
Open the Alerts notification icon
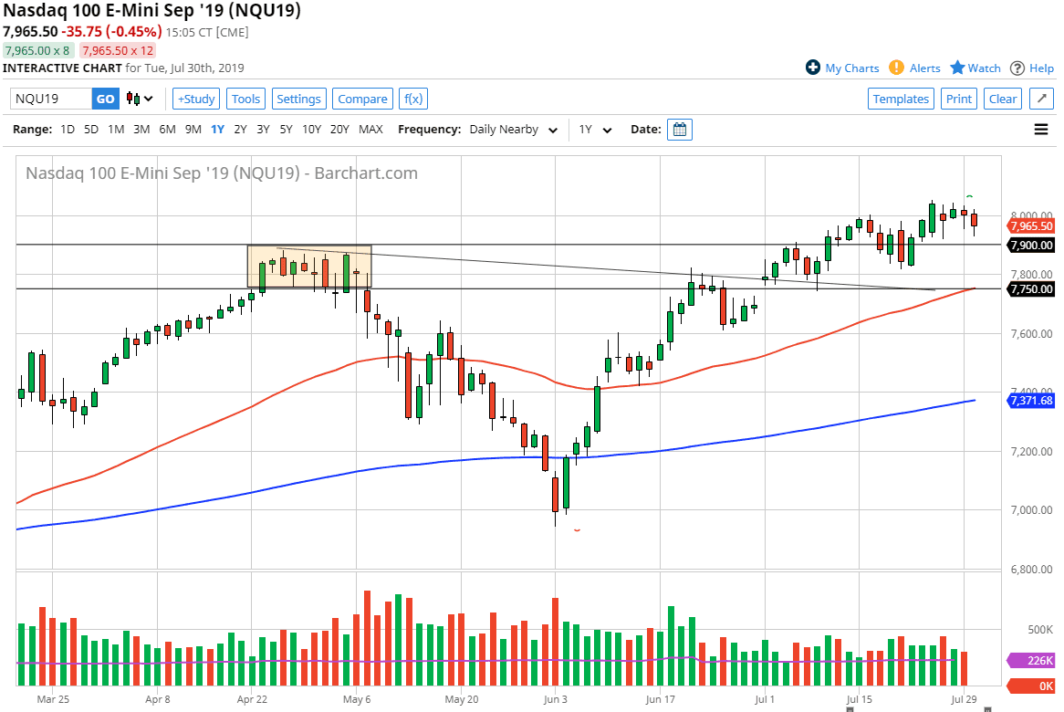899,68
